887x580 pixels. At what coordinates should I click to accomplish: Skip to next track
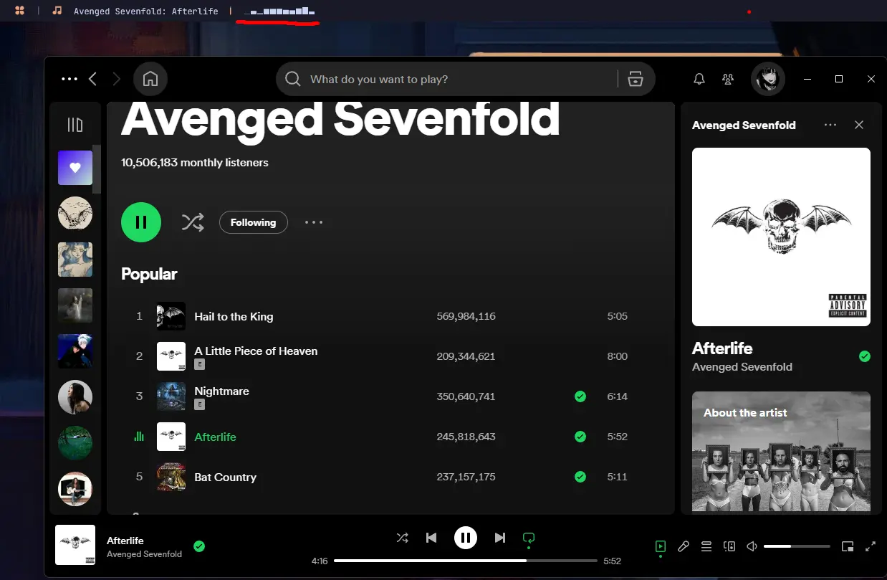500,538
